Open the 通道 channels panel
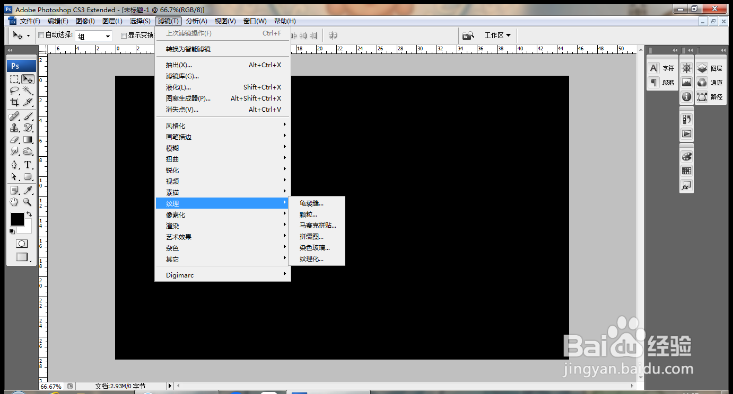Viewport: 733px width, 394px height. 711,83
